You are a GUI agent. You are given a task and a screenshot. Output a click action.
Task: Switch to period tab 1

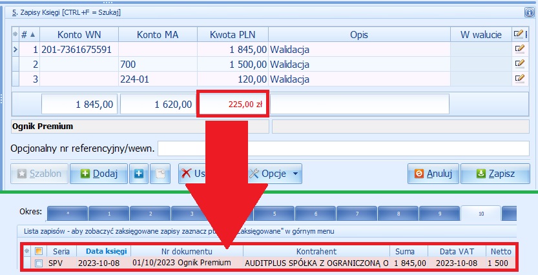(x=109, y=213)
